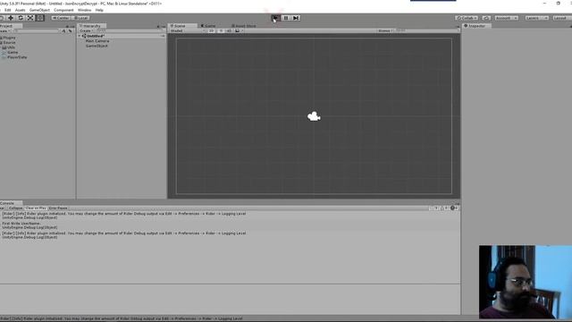This screenshot has width=572, height=322.
Task: Select first Rider plugin log entry
Action: coord(230,216)
